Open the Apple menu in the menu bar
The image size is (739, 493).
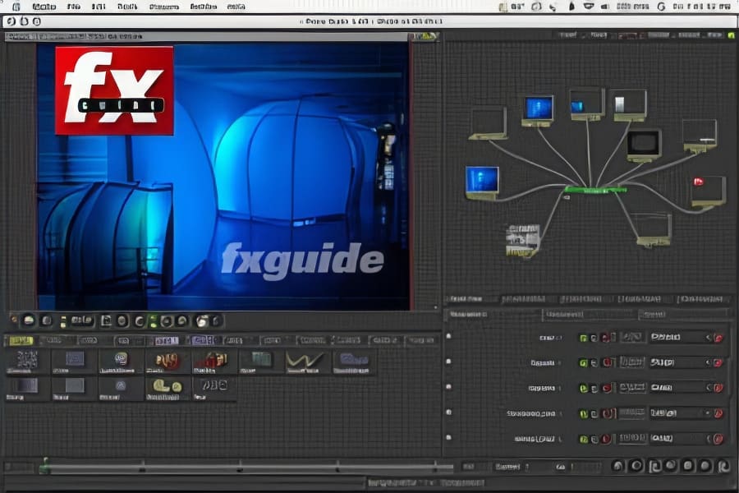pos(16,7)
